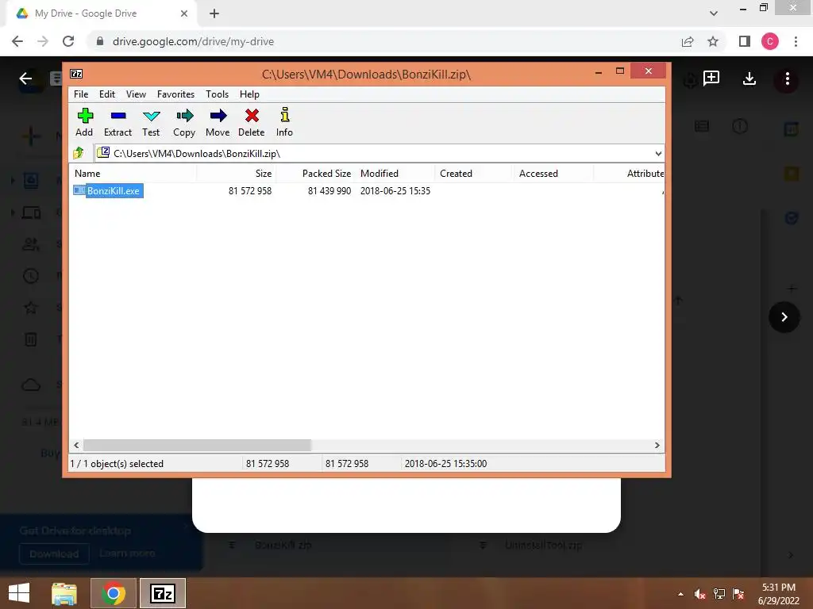813x609 pixels.
Task: Go to next file with Drive preview arrow
Action: 784,317
